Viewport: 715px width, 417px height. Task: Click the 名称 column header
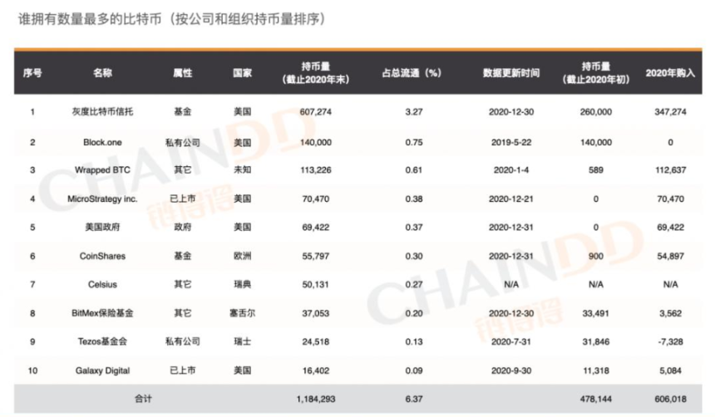click(103, 72)
